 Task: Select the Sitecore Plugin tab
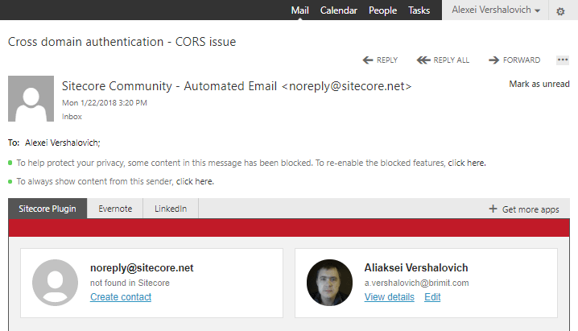click(x=47, y=209)
